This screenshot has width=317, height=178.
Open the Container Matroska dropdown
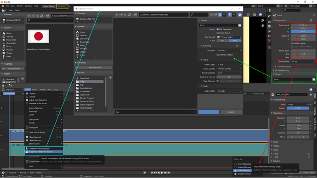[229, 50]
